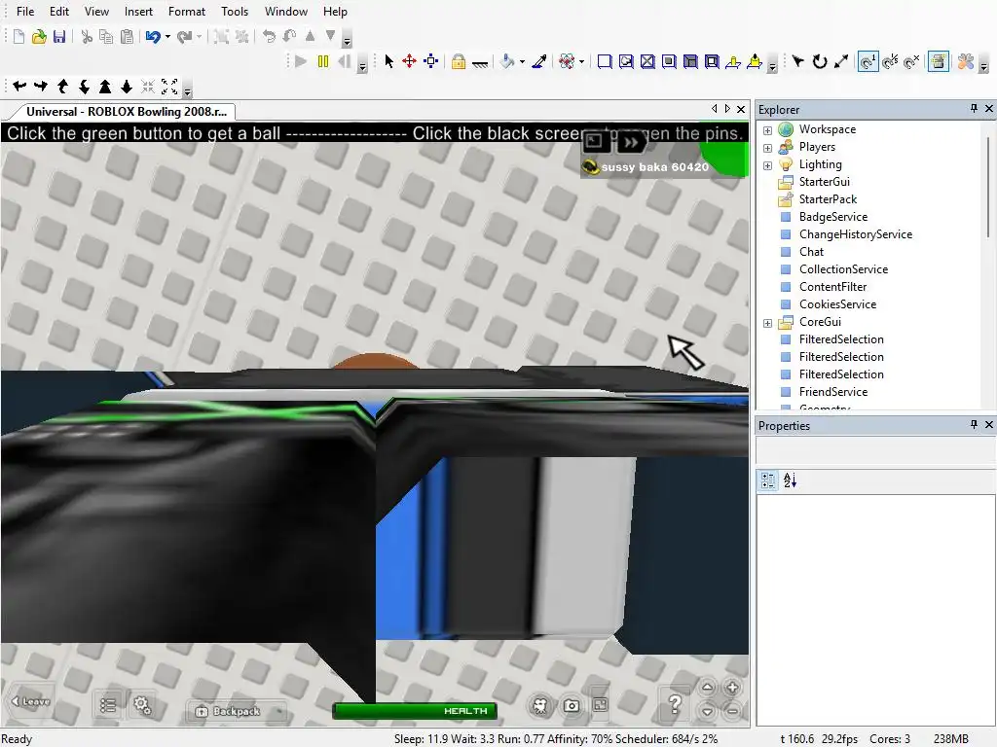Expand the Workspace tree node
997x747 pixels.
coord(767,130)
